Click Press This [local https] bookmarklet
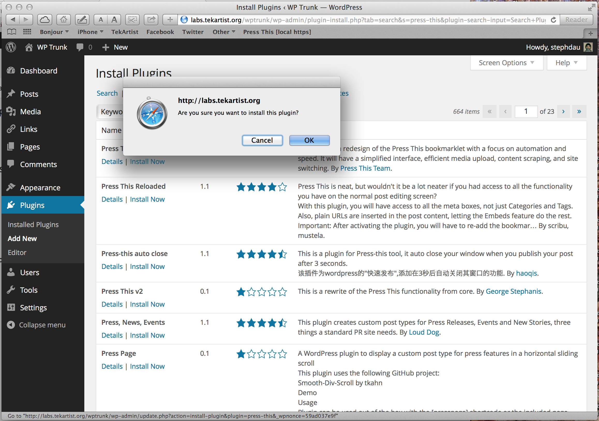 [277, 32]
